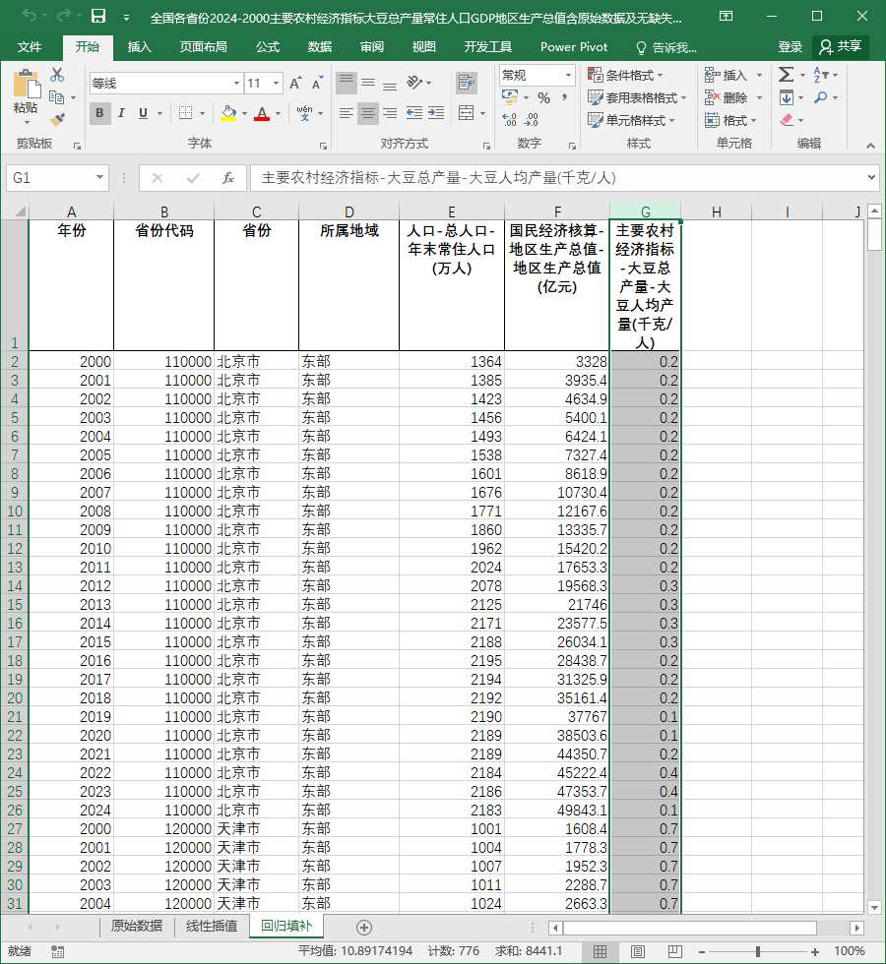Image resolution: width=886 pixels, height=964 pixels.
Task: Switch to the 原始数据 sheet tab
Action: pyautogui.click(x=137, y=926)
